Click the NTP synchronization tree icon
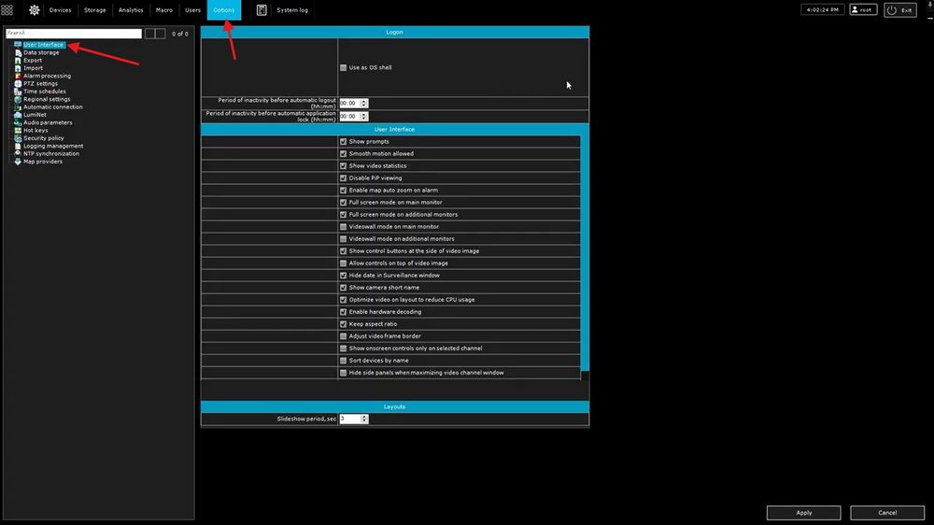 pyautogui.click(x=18, y=153)
